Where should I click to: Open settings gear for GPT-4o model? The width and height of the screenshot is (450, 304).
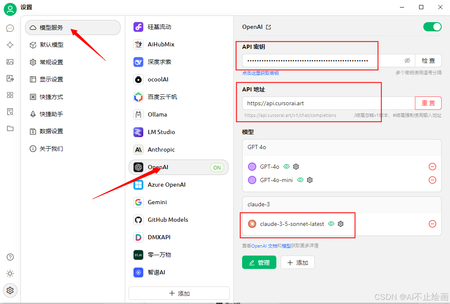click(x=296, y=167)
